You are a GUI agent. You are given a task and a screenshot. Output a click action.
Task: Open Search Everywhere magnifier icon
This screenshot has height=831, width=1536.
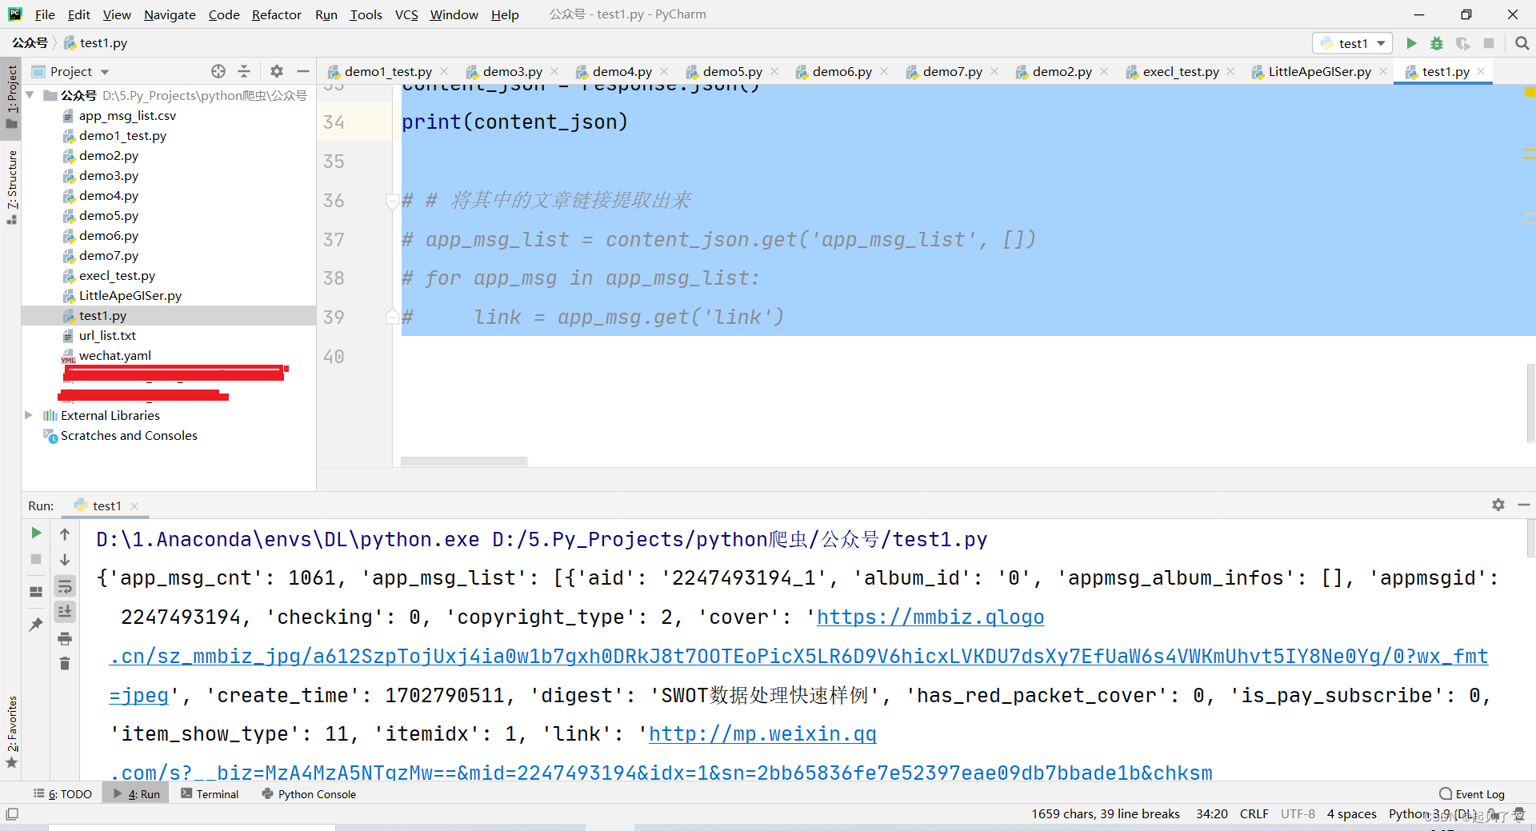1522,43
